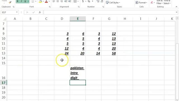Align text right in ribbon
Image resolution: width=179 pixels, height=101 pixels.
click(x=62, y=1)
